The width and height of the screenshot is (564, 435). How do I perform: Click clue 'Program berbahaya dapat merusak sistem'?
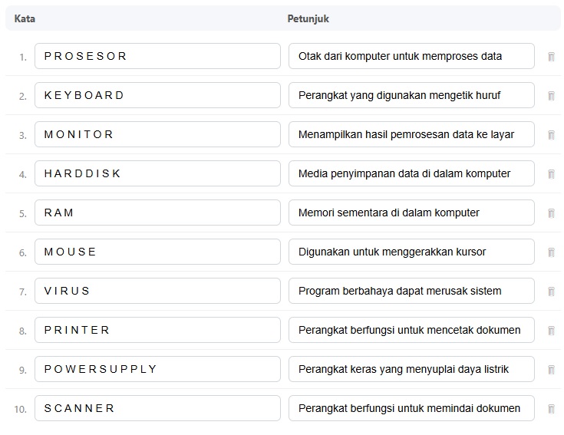411,291
